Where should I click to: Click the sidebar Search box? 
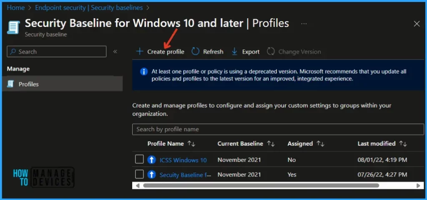(x=57, y=52)
